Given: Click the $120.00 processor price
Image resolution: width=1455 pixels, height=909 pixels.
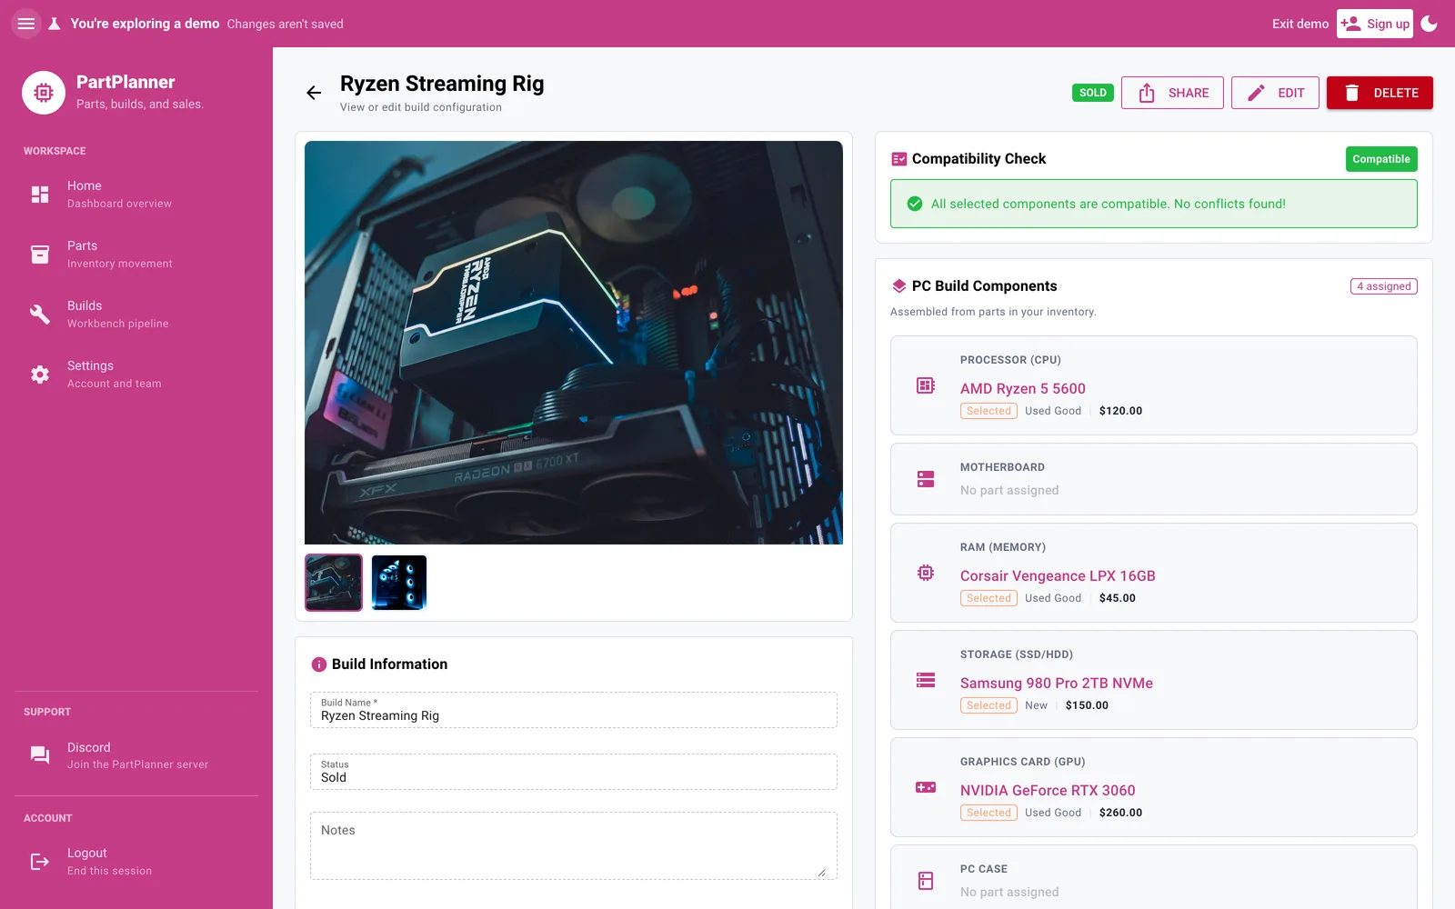Looking at the screenshot, I should 1120,411.
